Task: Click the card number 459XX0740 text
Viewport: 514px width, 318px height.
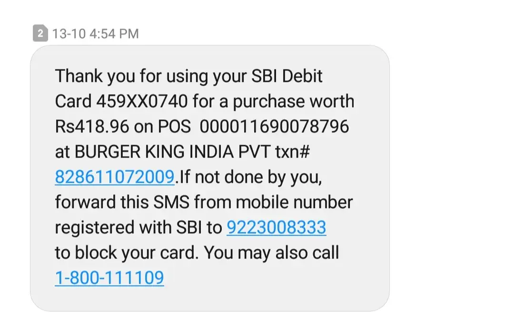Action: click(x=142, y=101)
